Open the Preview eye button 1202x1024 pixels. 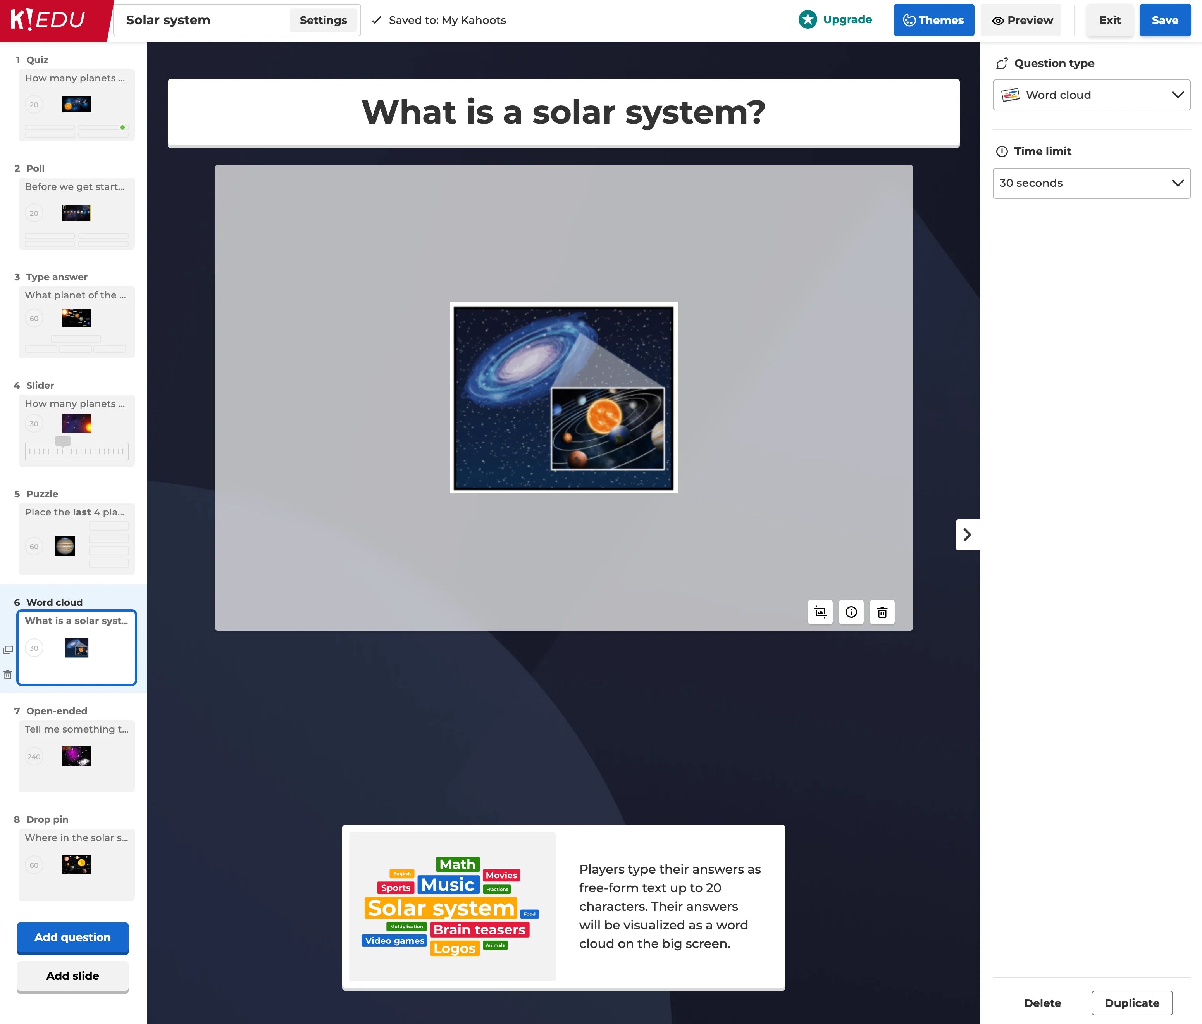1021,20
